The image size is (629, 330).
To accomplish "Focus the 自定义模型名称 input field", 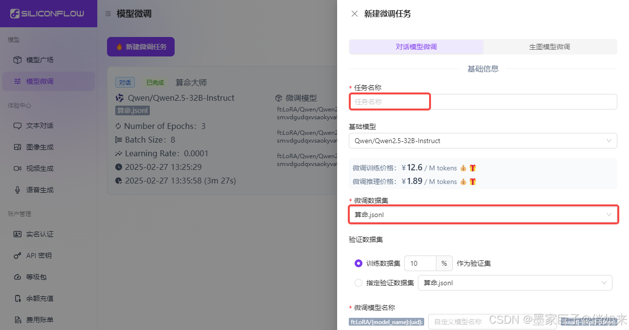I will point(492,322).
